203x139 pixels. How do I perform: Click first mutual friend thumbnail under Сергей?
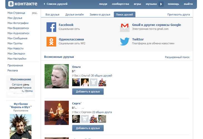coord(76,119)
